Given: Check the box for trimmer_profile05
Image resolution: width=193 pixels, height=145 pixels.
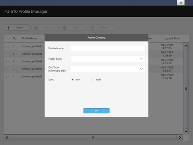Looking at the screenshot, I should point(8,46).
